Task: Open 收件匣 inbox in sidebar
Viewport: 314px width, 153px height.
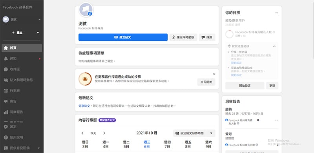Action: click(x=22, y=69)
